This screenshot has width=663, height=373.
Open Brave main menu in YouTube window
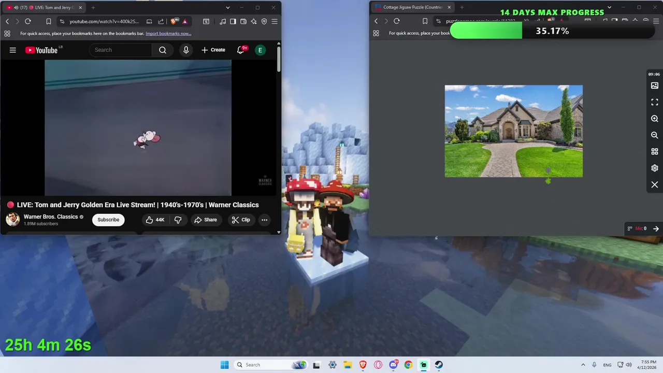[275, 21]
